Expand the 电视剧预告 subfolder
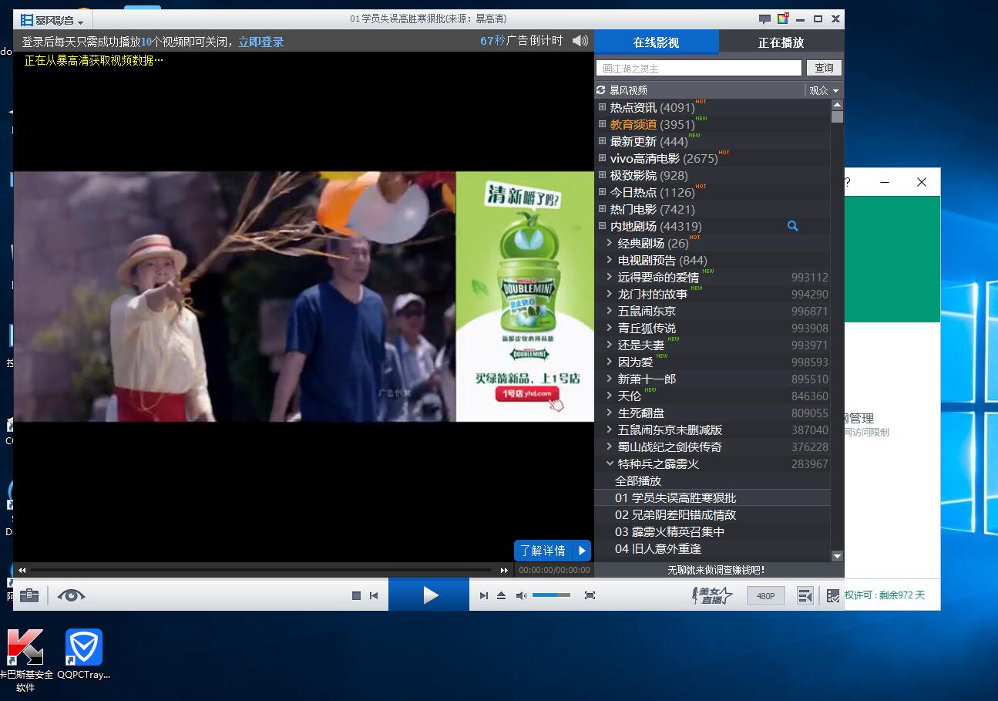The image size is (998, 701). (610, 260)
